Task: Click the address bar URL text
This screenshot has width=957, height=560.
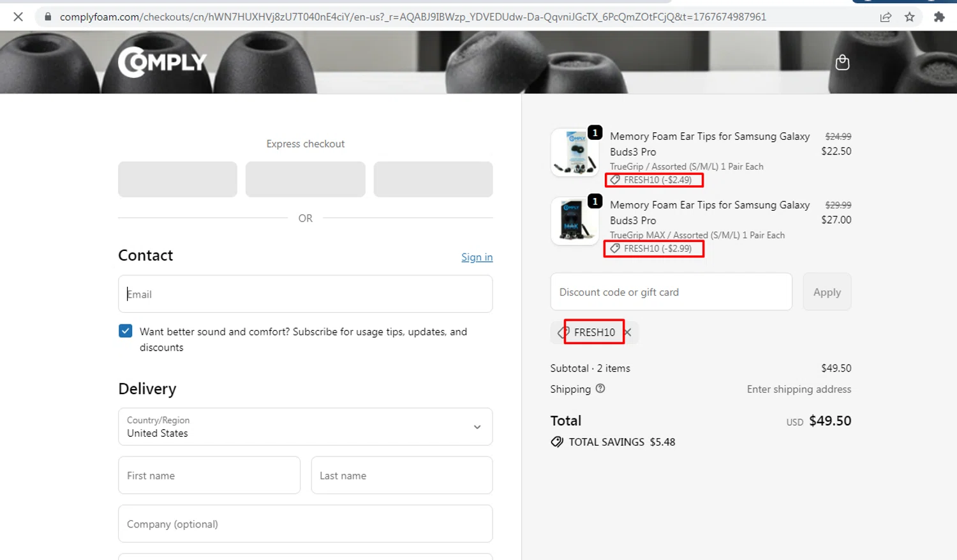Action: [413, 17]
